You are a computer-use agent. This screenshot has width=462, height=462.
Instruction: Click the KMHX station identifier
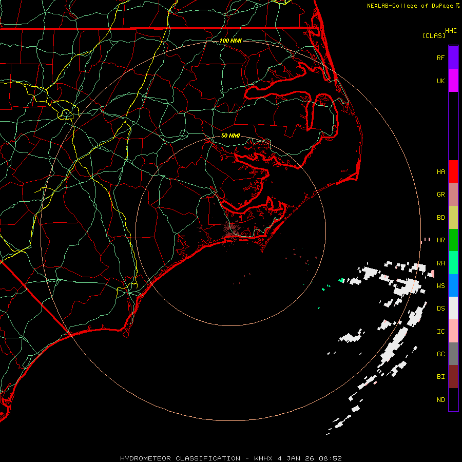point(263,458)
